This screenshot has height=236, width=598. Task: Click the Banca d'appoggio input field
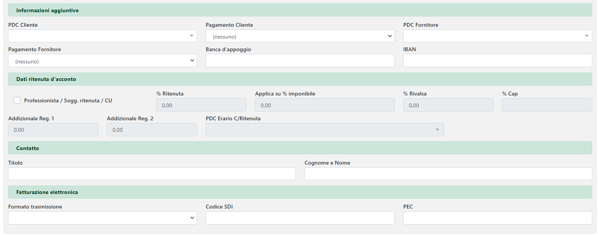300,60
